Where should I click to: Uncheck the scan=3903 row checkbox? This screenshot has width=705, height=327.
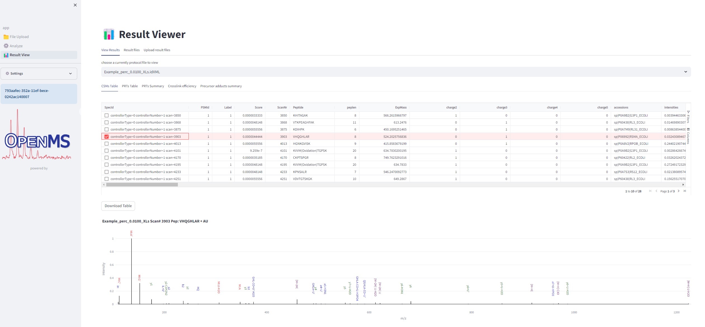107,137
